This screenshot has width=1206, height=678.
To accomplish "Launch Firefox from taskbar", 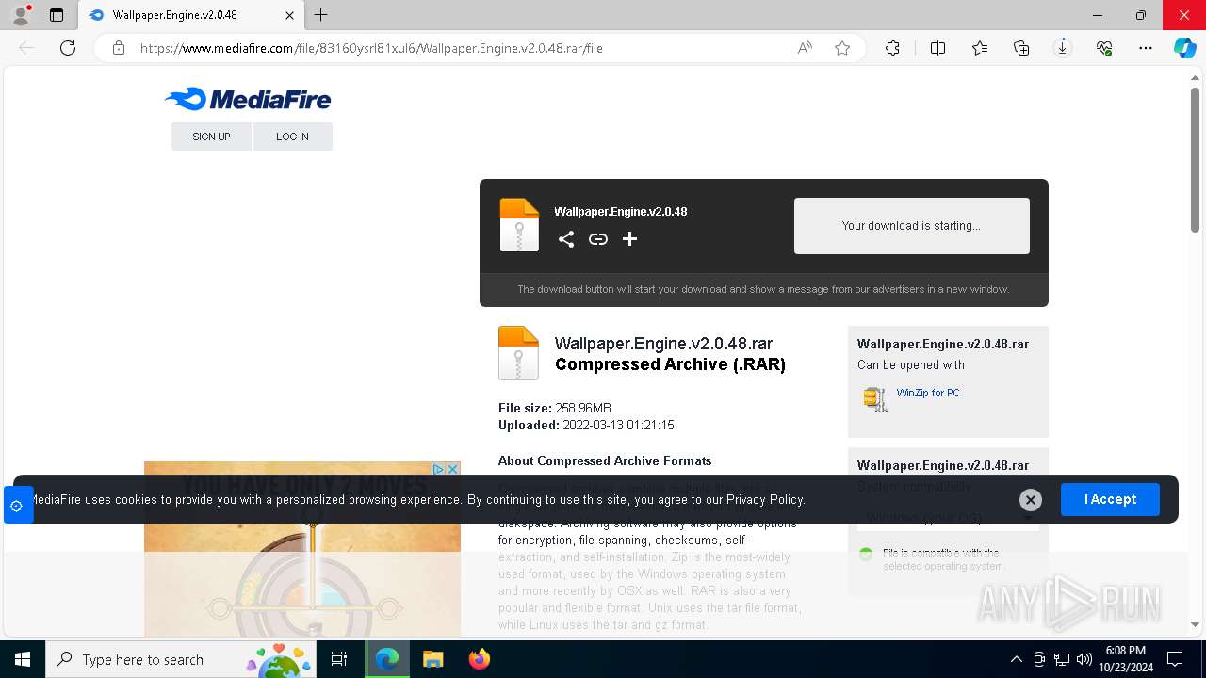I will tap(479, 659).
